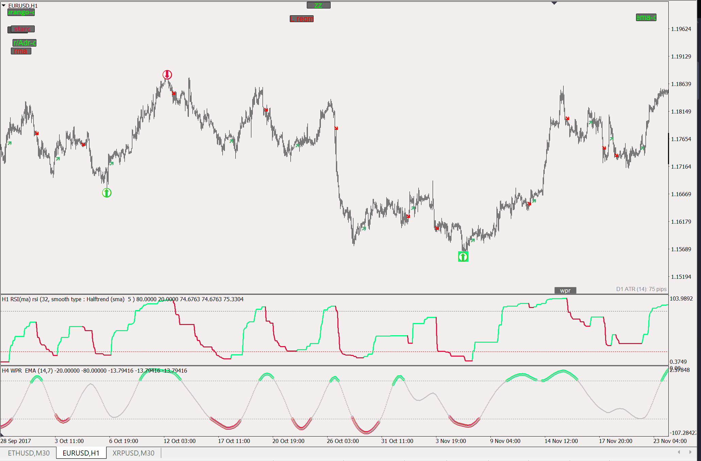This screenshot has height=461, width=701.
Task: Click the bottom-left chart corner triangle
Action: click(2, 434)
